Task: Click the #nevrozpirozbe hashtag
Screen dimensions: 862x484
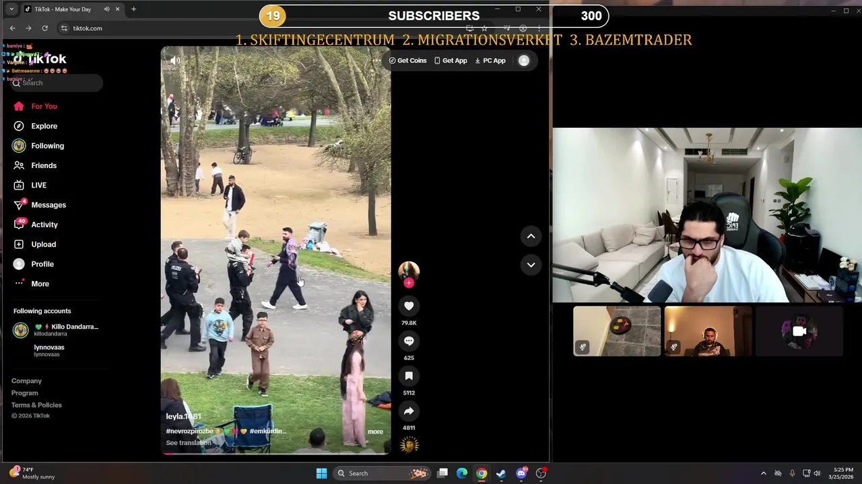Action: point(189,431)
